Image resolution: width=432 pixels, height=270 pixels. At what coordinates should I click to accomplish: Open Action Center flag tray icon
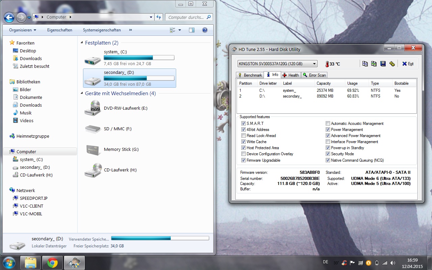pos(352,263)
